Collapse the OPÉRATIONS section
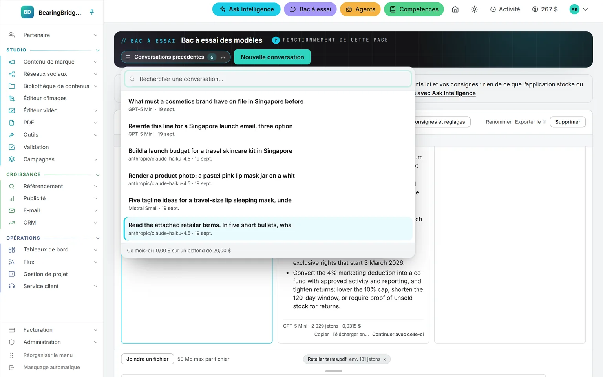This screenshot has width=603, height=377. pos(98,238)
